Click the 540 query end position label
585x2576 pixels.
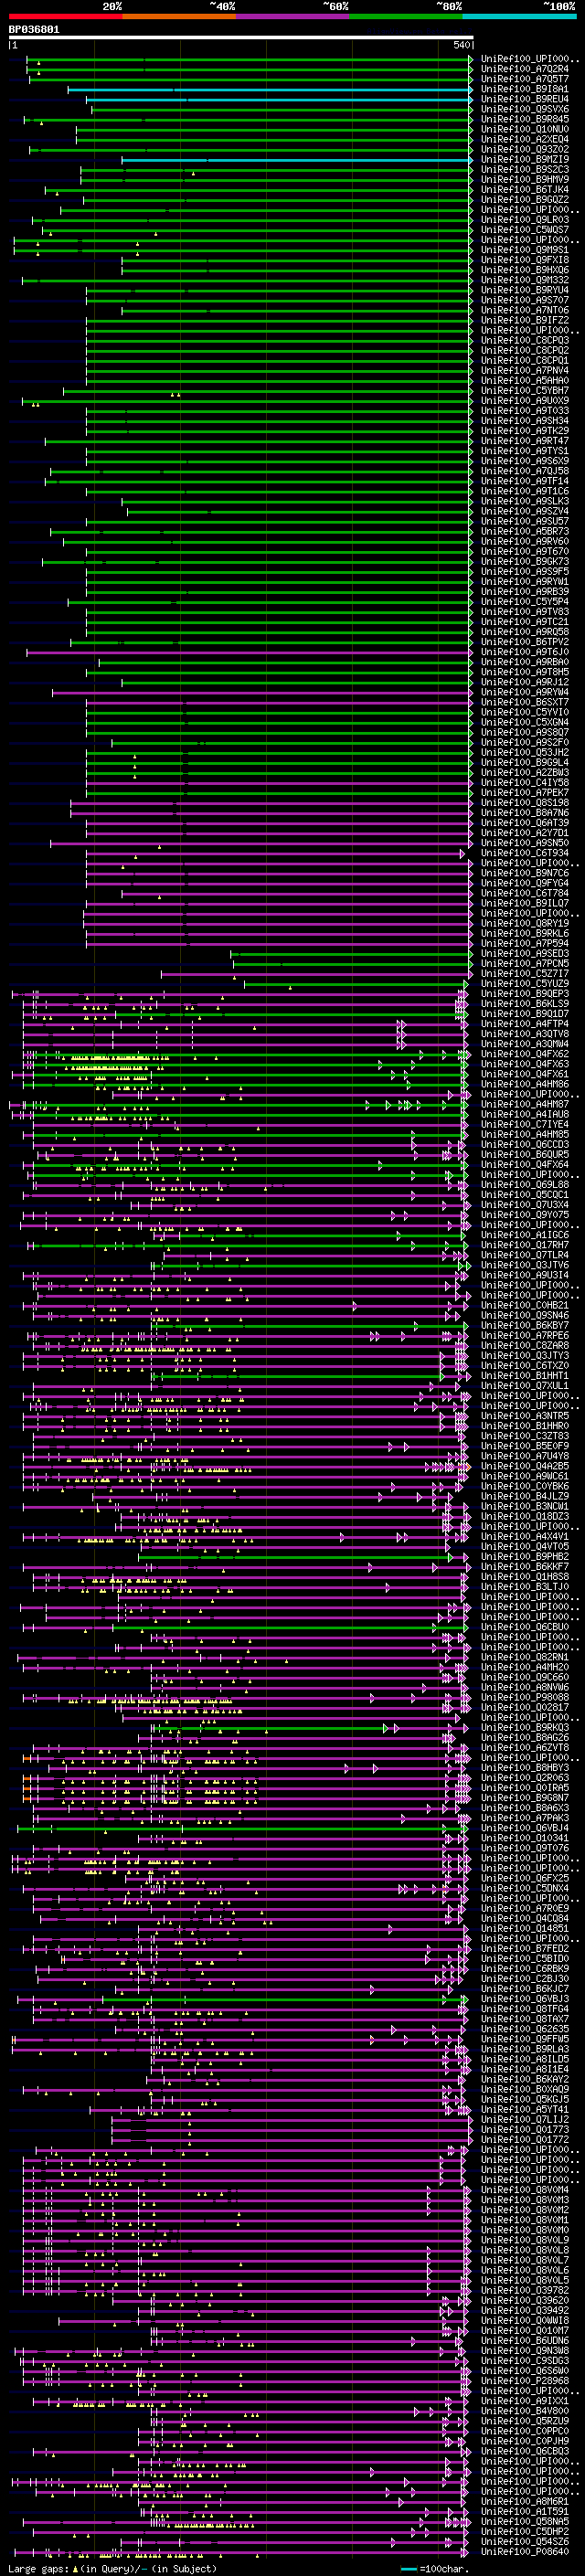(461, 45)
